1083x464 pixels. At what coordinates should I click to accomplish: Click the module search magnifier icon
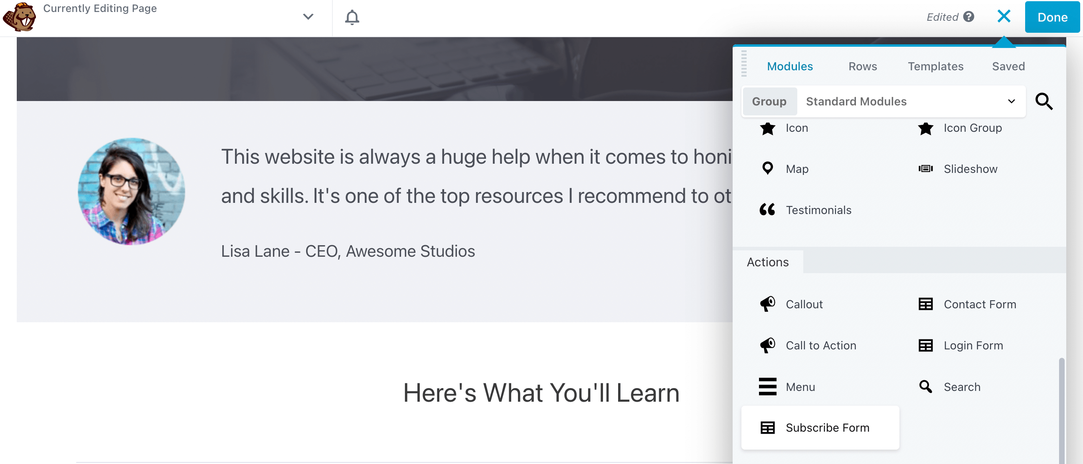(x=1043, y=101)
